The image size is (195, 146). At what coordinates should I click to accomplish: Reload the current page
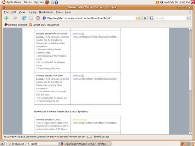(24, 18)
